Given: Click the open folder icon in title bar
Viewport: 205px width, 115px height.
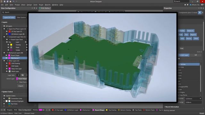Looking at the screenshot, I should point(10,1).
